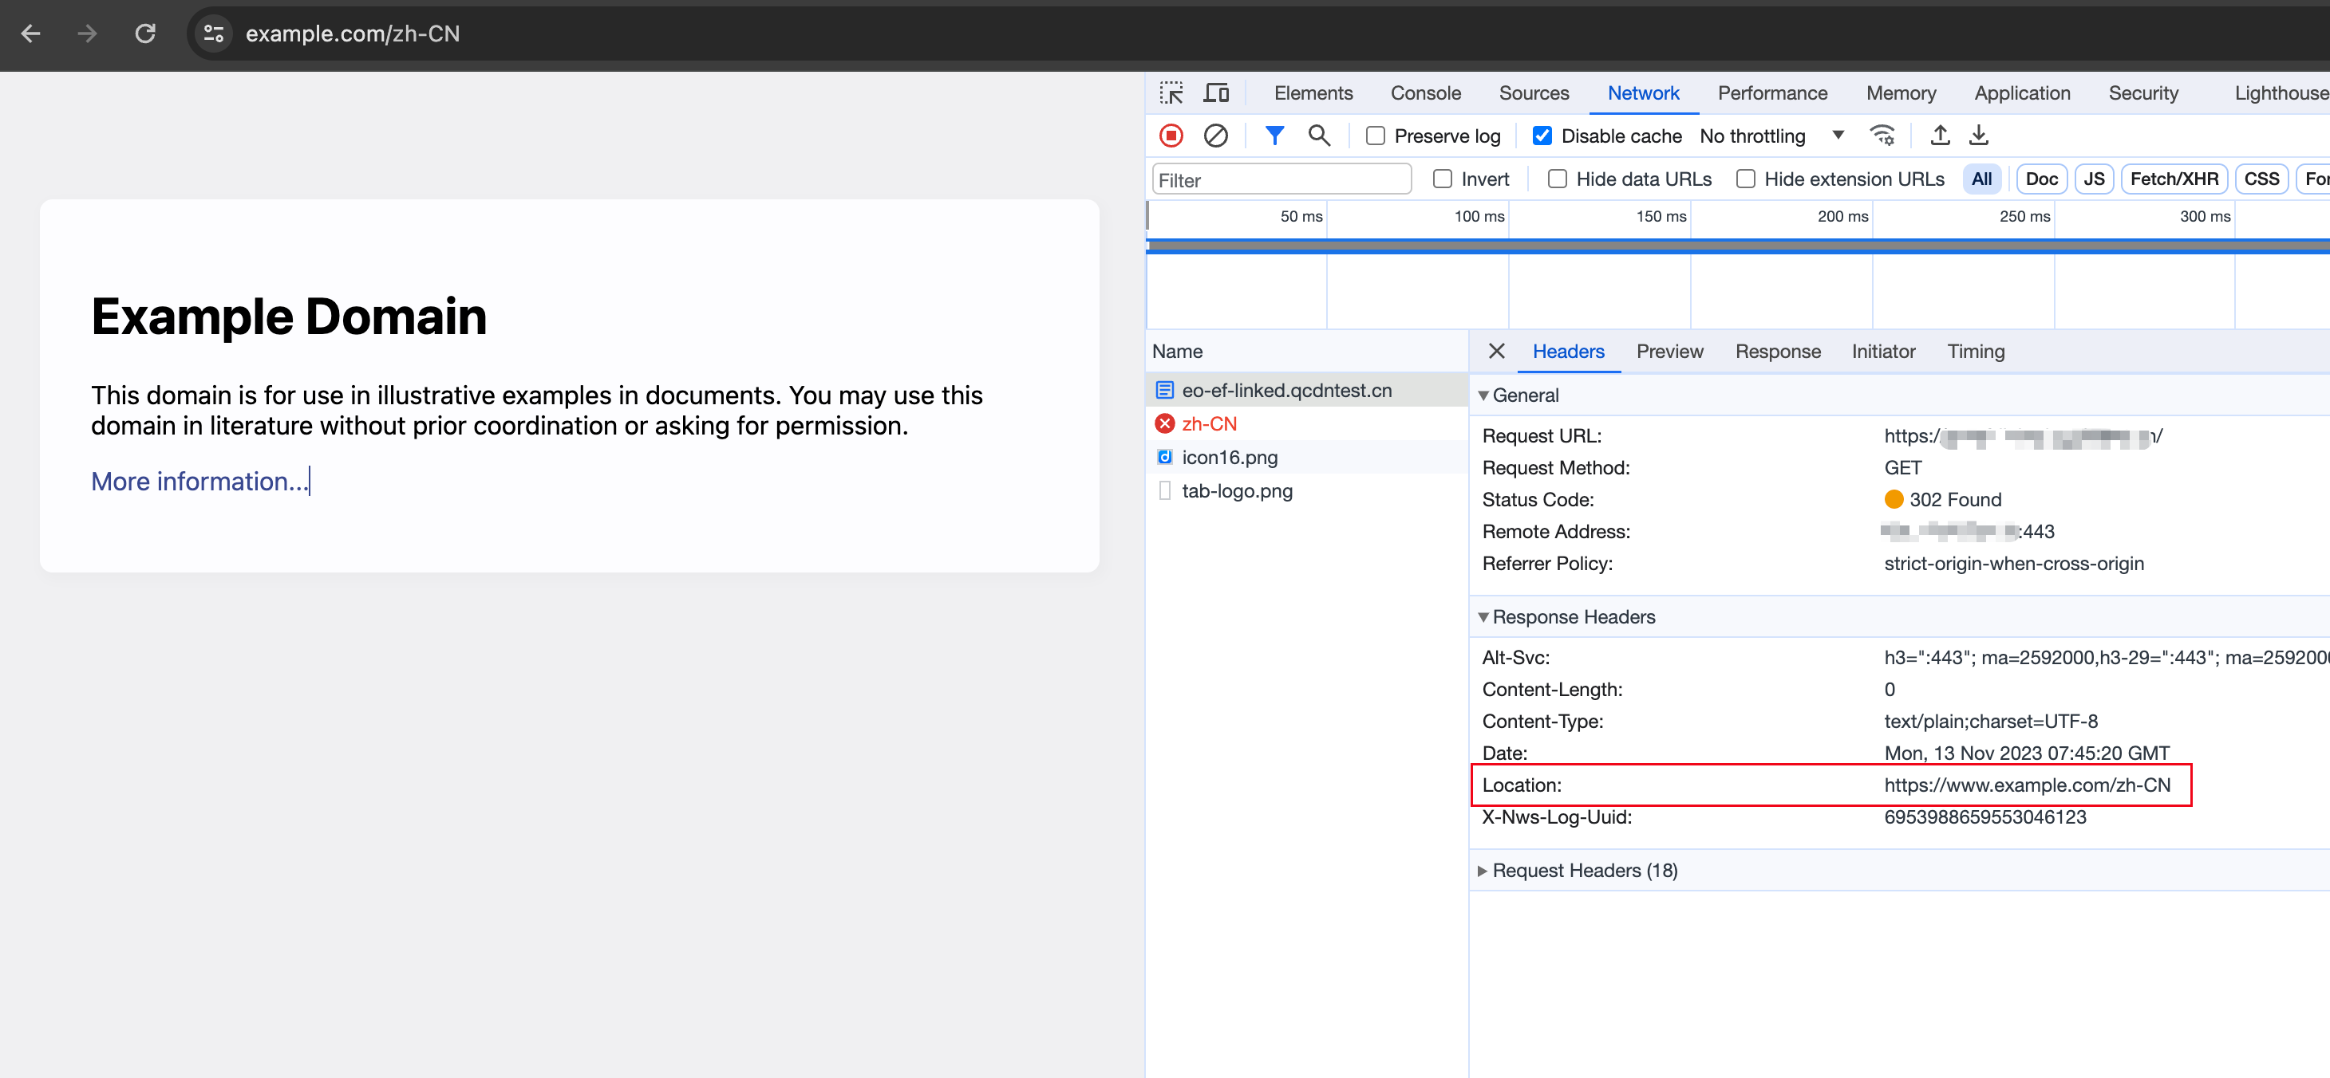This screenshot has width=2330, height=1078.
Task: Toggle the device toolbar icon
Action: tap(1217, 93)
